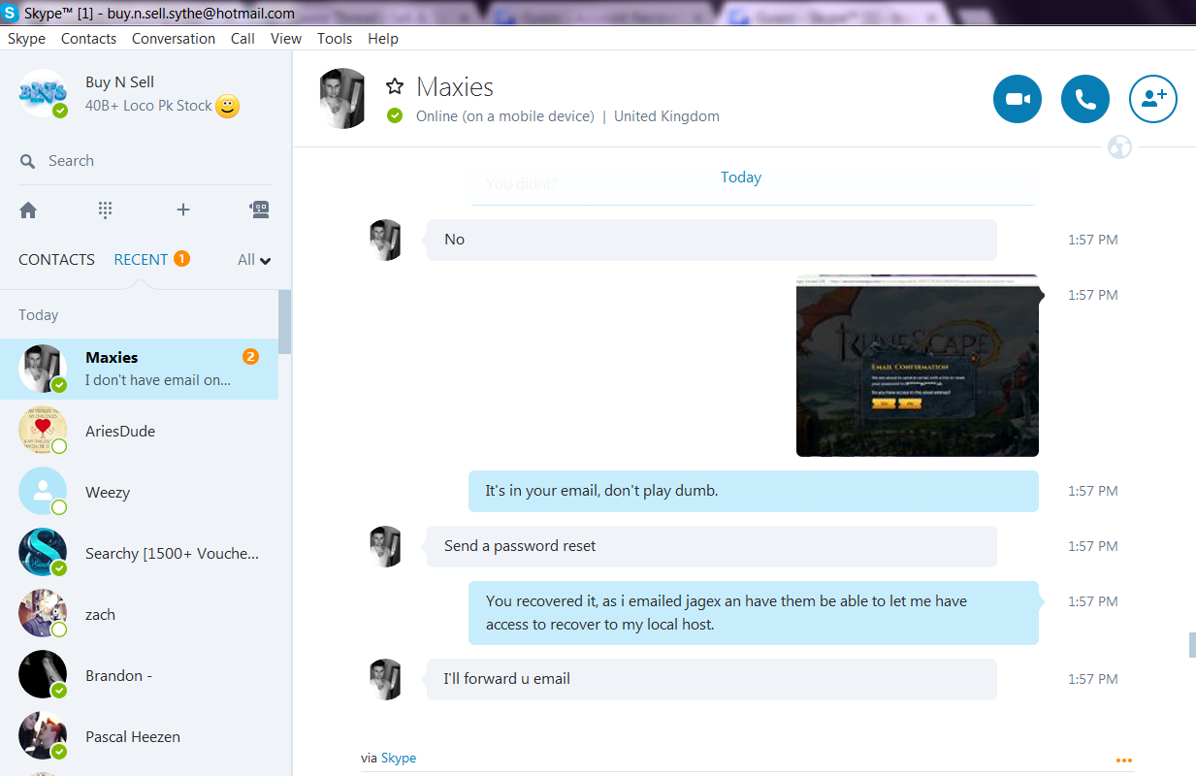Click the plus icon to create a new chat
1196x776 pixels.
pyautogui.click(x=182, y=210)
